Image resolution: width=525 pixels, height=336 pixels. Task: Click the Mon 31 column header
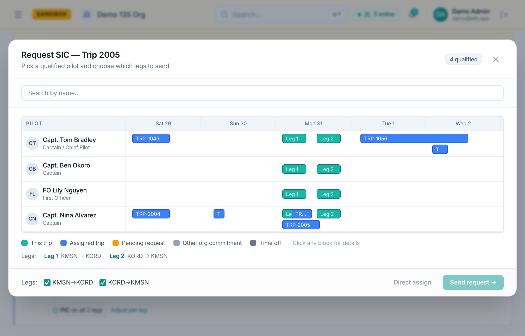click(x=313, y=124)
